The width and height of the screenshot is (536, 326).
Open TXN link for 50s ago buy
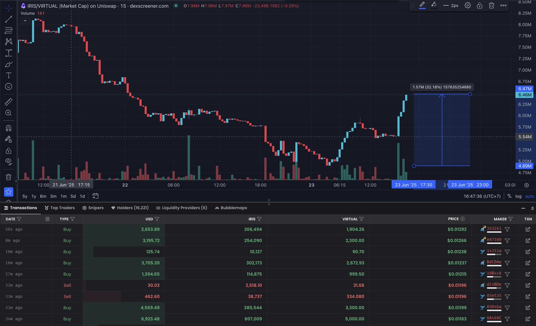click(x=528, y=229)
